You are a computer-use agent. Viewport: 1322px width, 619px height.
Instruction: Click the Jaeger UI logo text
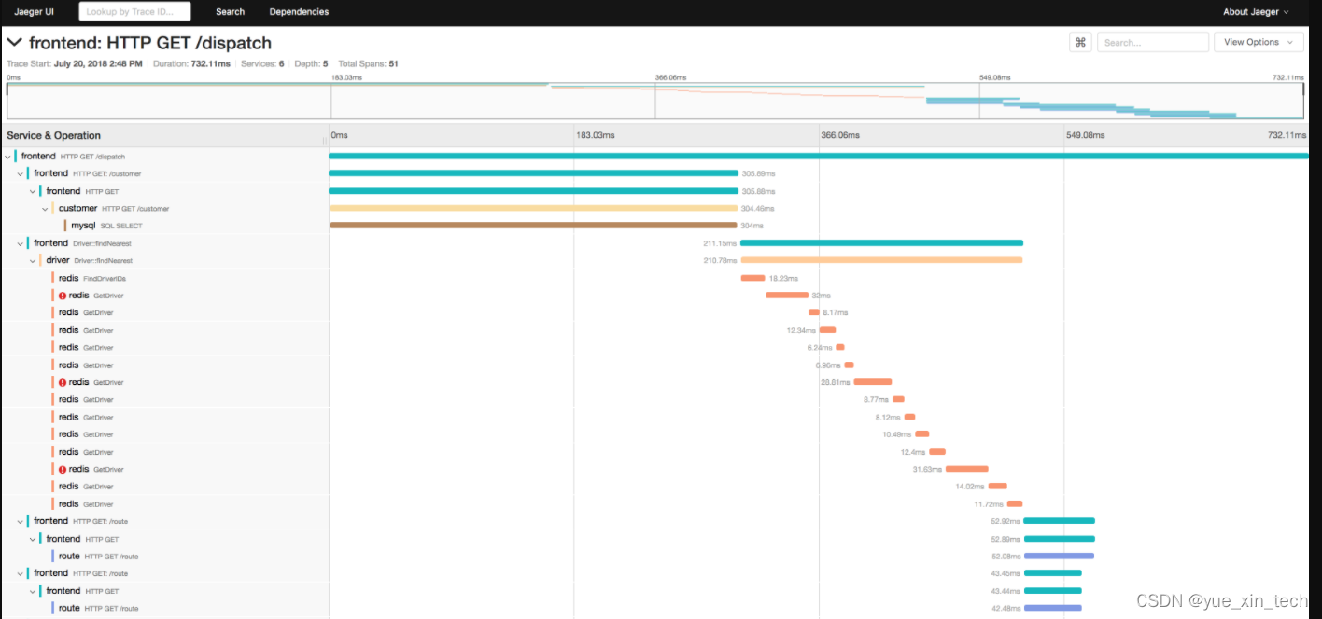(35, 12)
